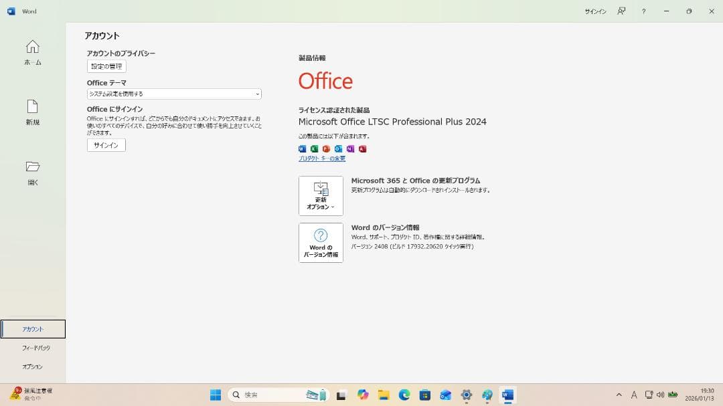Select the Access icon at the end of the app row
Viewport: 723px width, 406px height.
362,148
